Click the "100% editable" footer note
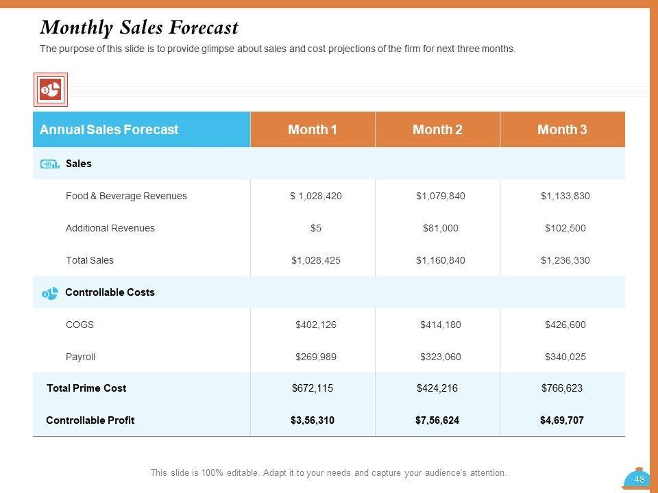Image resolution: width=658 pixels, height=493 pixels. (328, 472)
